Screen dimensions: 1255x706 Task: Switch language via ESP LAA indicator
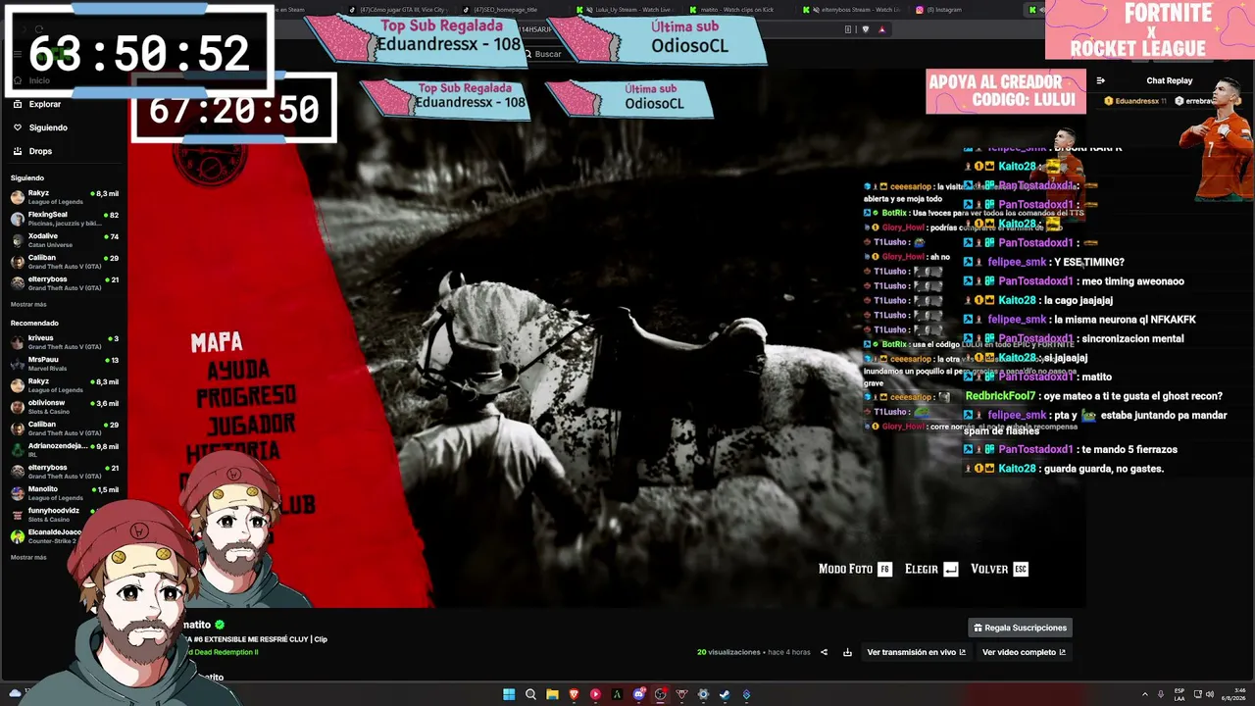[1180, 694]
